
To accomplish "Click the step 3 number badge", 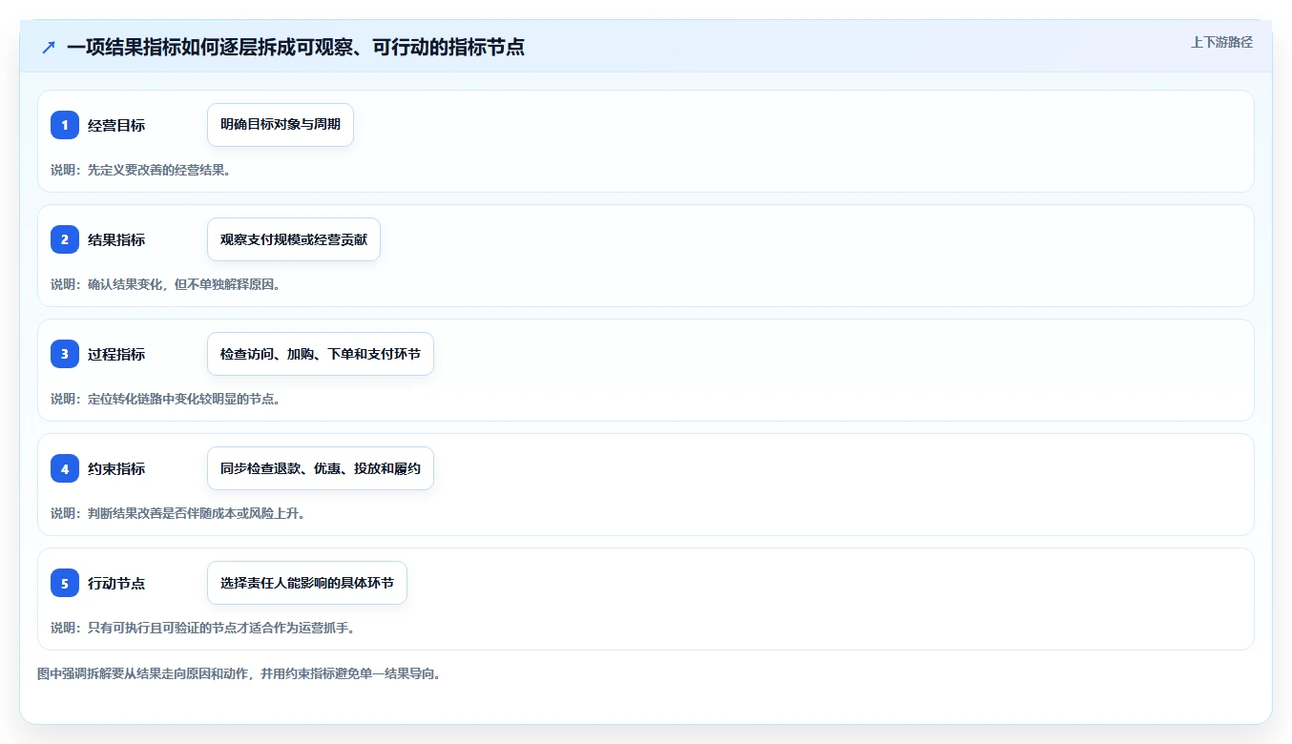I will coord(65,354).
